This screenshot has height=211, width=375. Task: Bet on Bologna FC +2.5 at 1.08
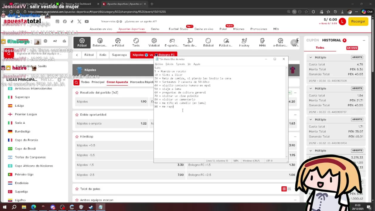pos(242,175)
